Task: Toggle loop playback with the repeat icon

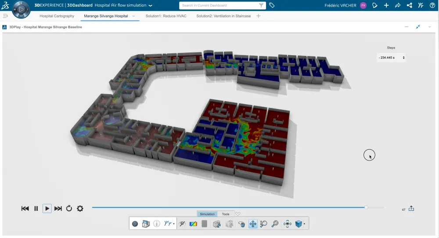Action: 69,209
